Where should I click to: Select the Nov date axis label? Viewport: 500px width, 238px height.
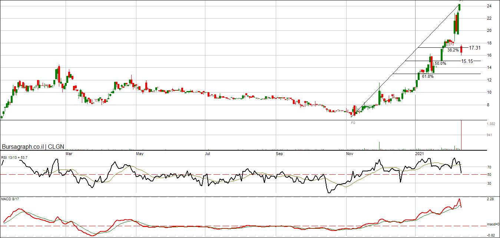349,153
